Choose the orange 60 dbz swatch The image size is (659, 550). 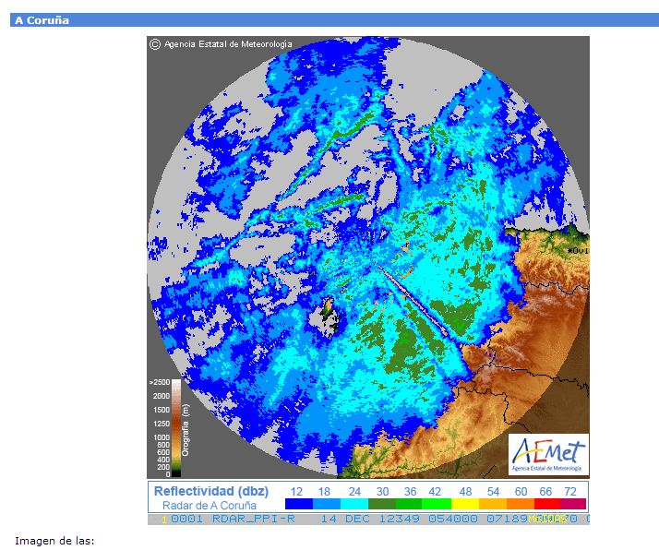click(519, 505)
